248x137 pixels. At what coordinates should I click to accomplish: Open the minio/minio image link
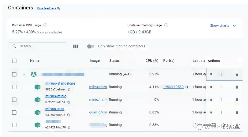98,100
